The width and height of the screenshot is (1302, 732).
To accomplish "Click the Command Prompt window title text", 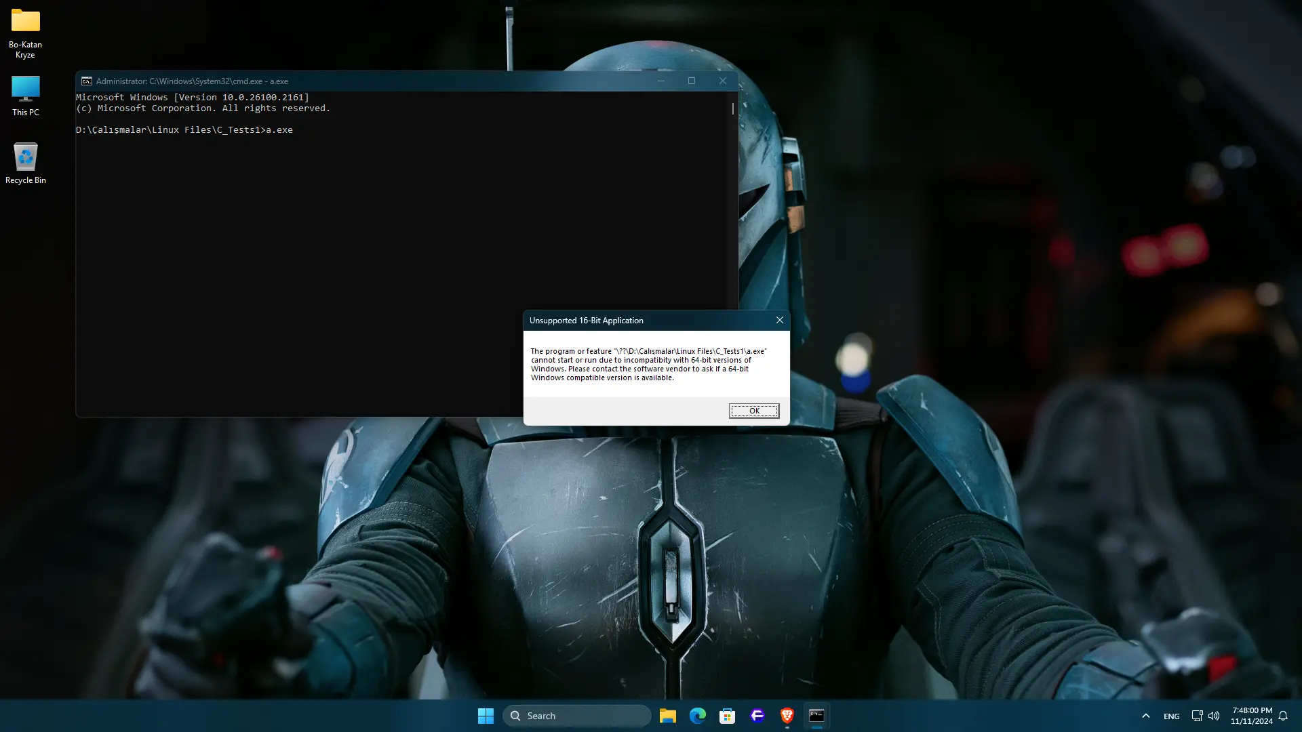I will click(192, 81).
